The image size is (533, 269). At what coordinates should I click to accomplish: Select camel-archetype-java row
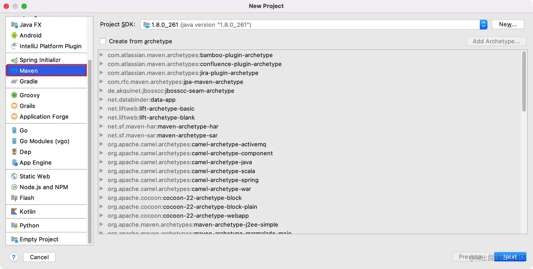(310, 162)
